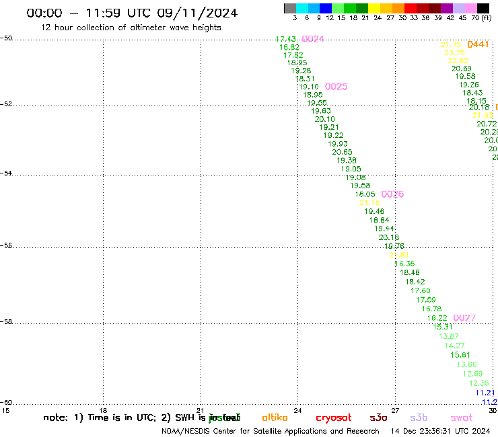Click the orange 0441 time marker
498x437 pixels.
click(x=478, y=44)
